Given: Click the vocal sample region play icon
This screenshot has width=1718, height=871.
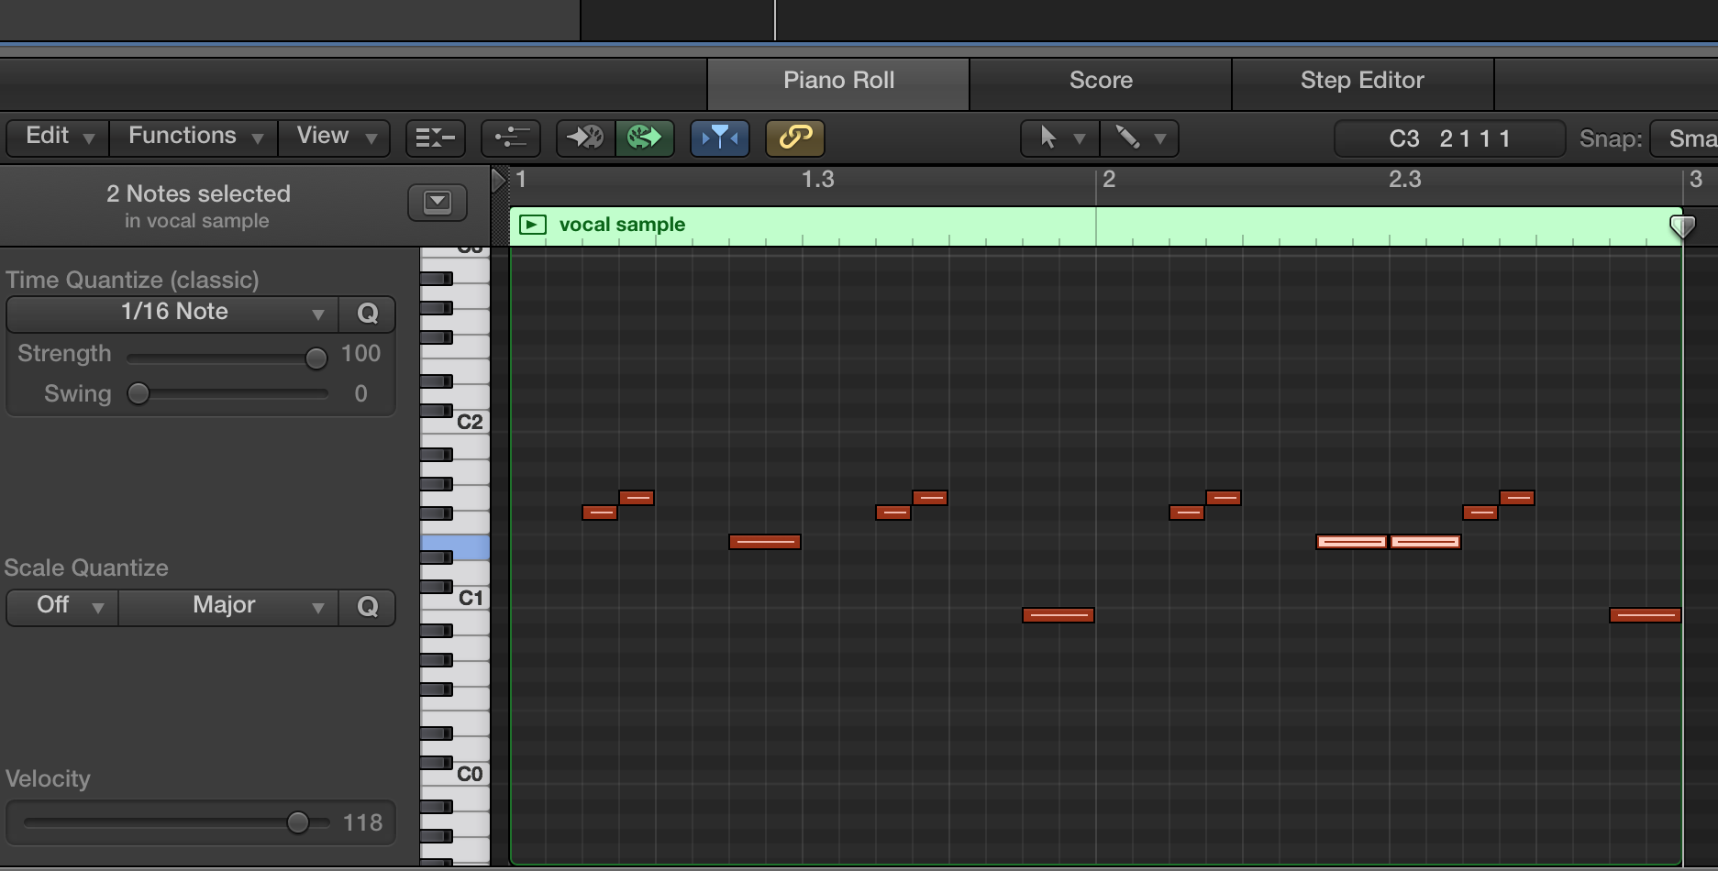Looking at the screenshot, I should coord(532,225).
